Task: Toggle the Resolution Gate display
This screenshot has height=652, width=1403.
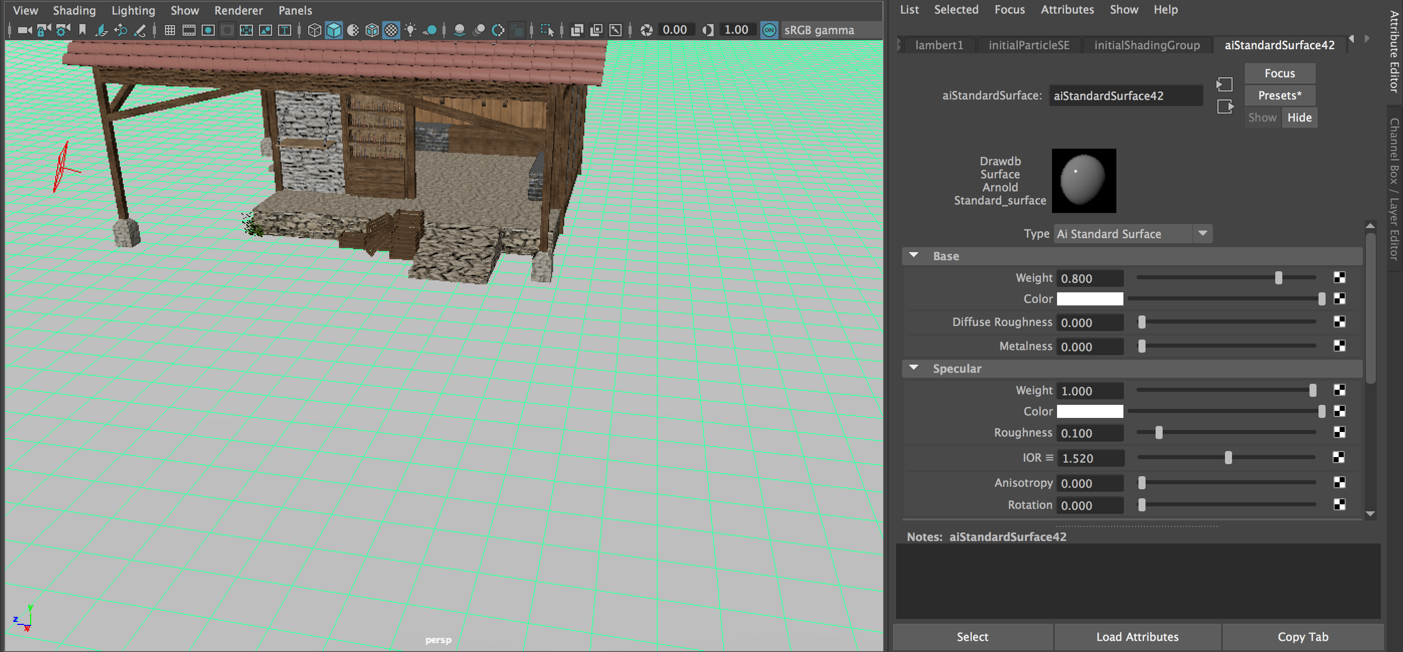Action: tap(209, 31)
